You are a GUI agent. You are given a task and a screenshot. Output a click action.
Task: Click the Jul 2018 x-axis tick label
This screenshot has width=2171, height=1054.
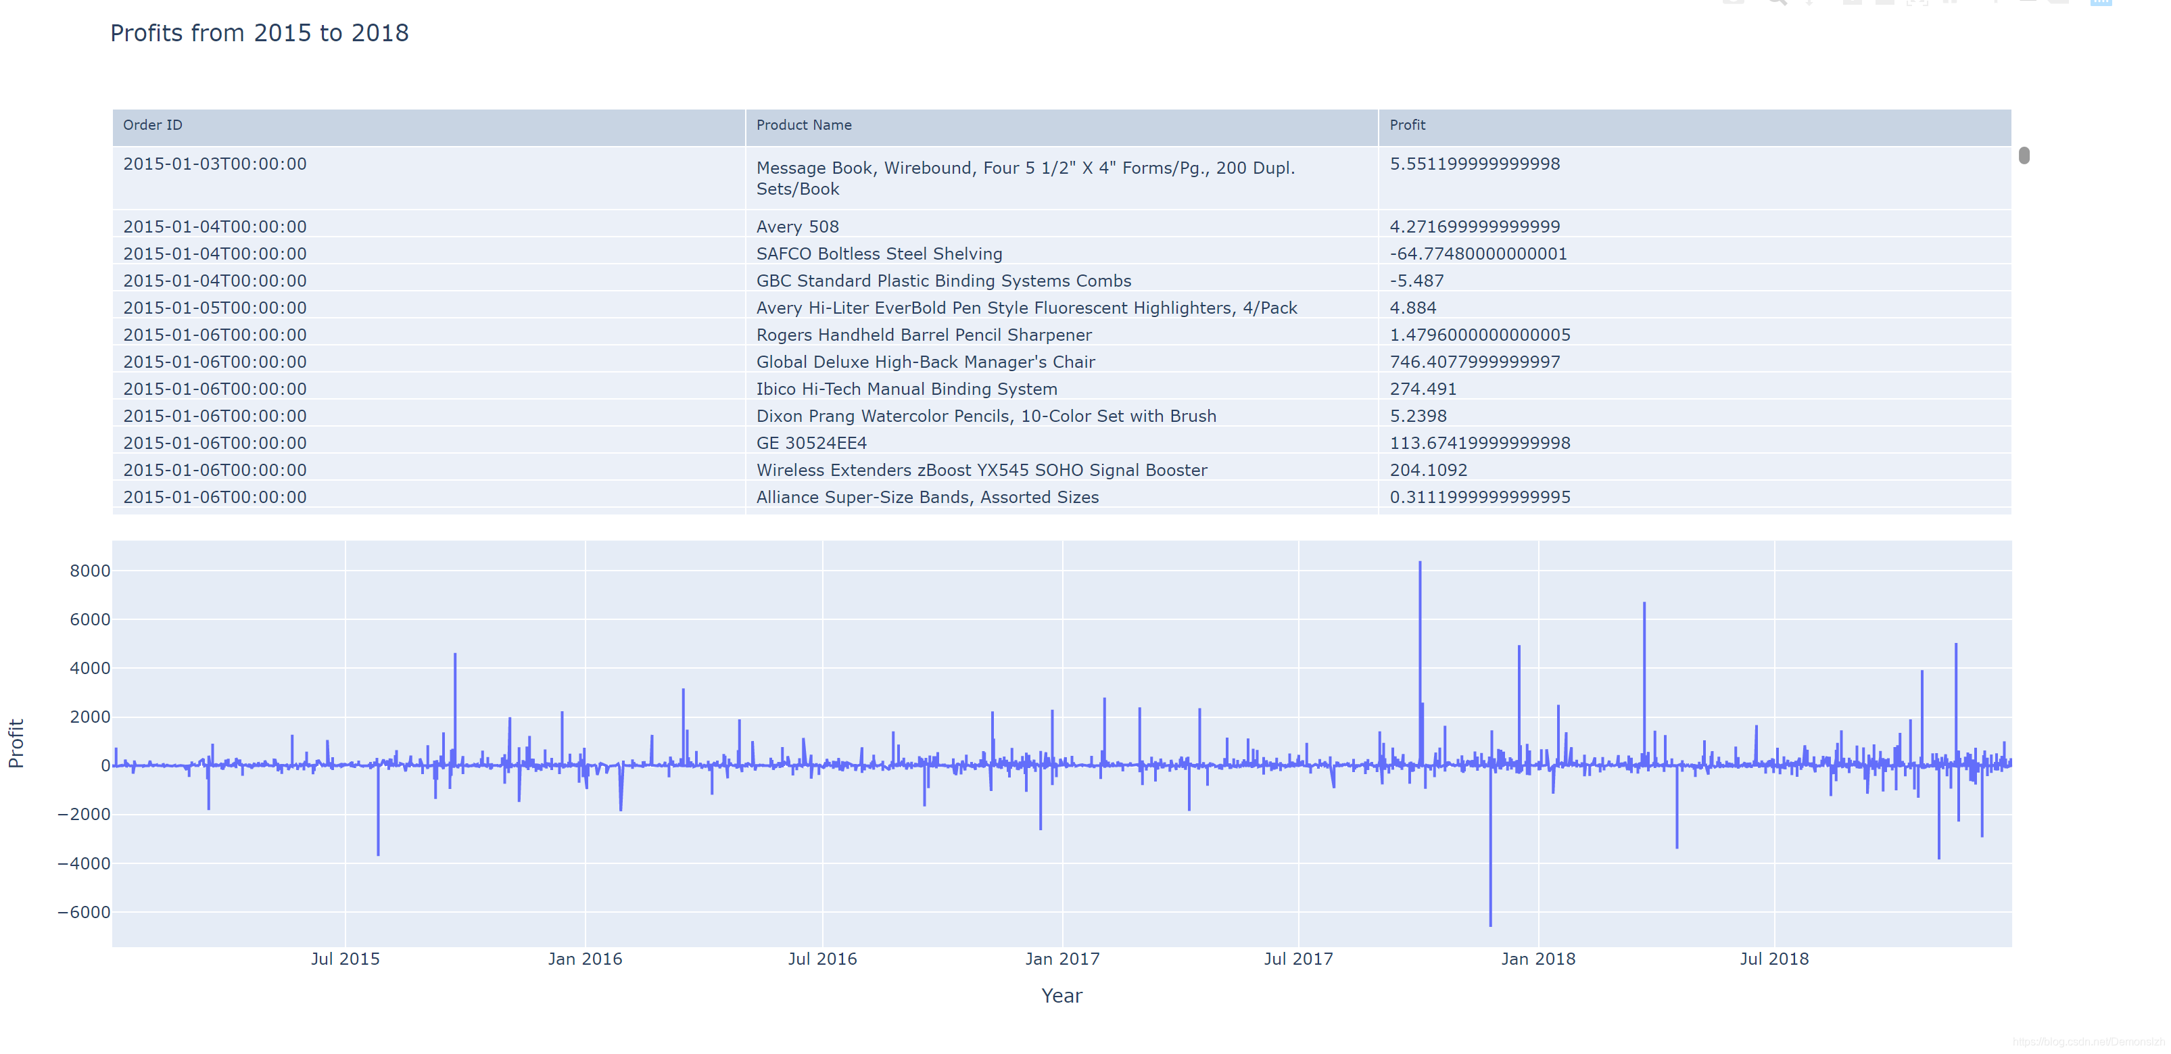point(1774,959)
